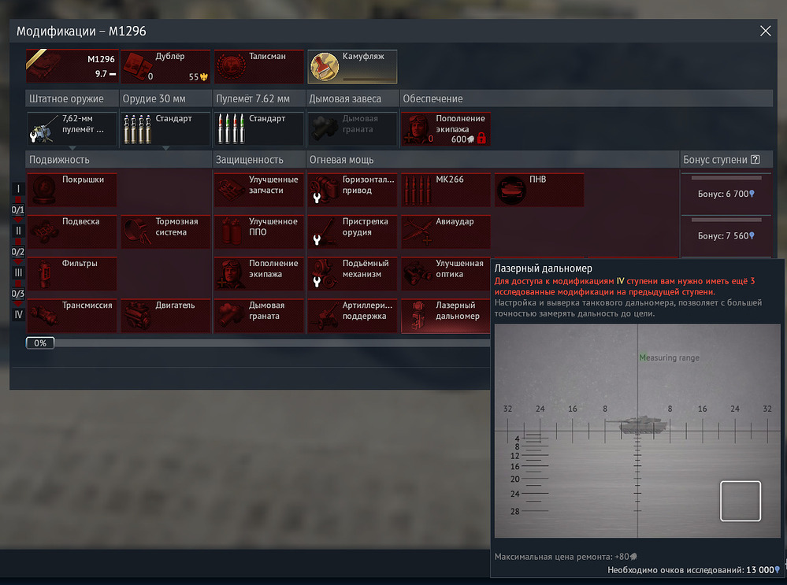Open the Камуфляж camouflage selection
787x585 pixels.
coord(352,67)
